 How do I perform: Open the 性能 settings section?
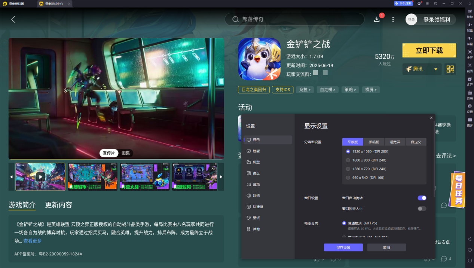(256, 151)
